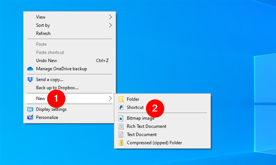Click the yellow Folder icon in submenu
This screenshot has height=165, width=276.
pos(121,99)
